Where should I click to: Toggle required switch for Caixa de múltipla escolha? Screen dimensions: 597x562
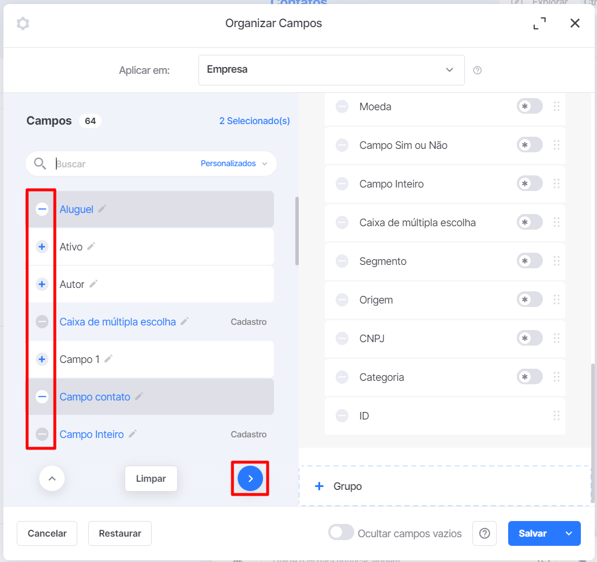(x=530, y=222)
